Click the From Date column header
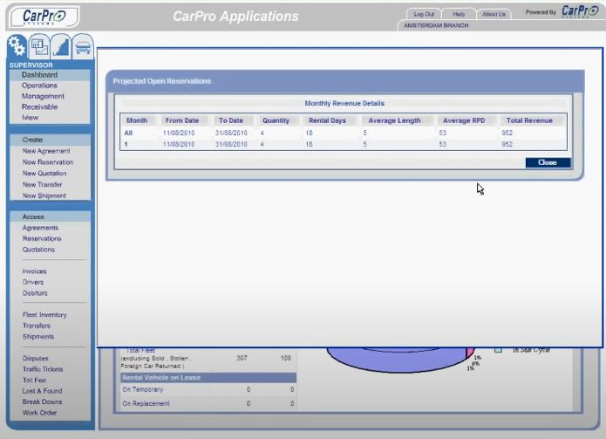Image resolution: width=606 pixels, height=439 pixels. [182, 120]
